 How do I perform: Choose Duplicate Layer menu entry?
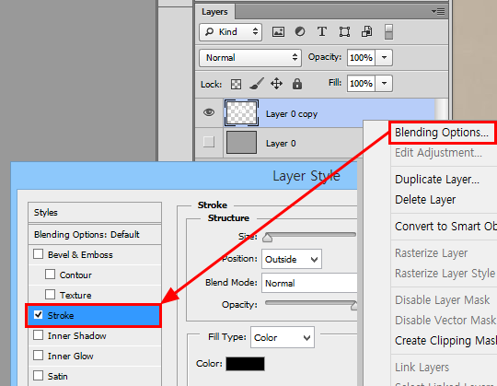click(437, 180)
